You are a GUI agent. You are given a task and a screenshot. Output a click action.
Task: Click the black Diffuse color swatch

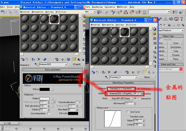coord(45,89)
